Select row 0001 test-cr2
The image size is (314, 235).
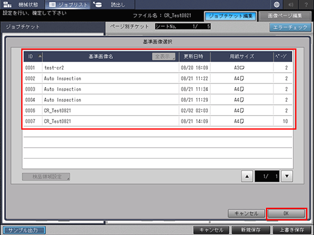coord(158,68)
